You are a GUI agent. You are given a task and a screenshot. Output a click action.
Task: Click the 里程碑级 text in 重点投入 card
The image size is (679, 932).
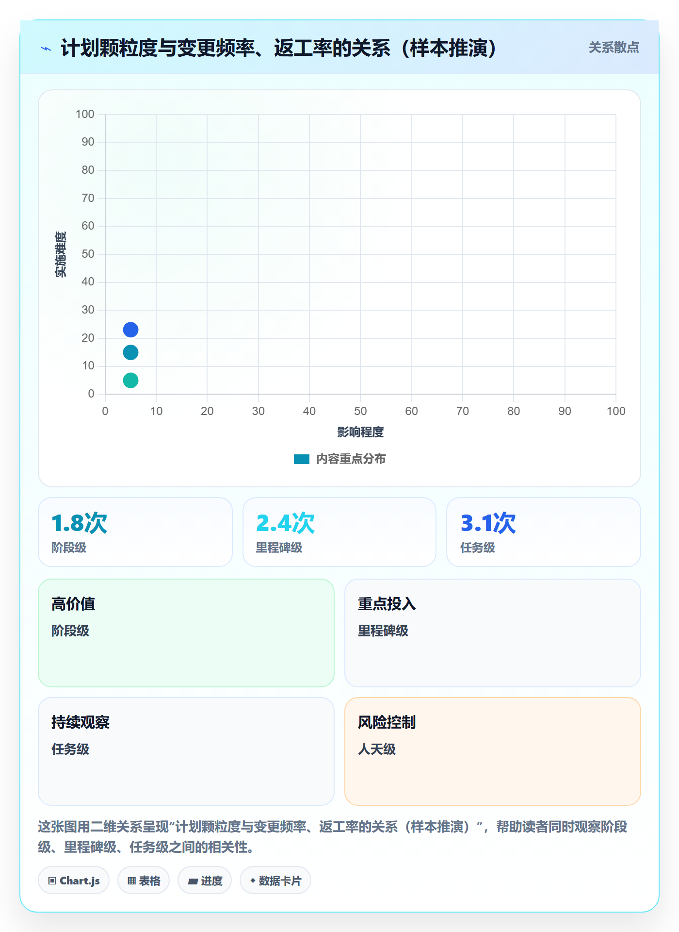pos(383,631)
